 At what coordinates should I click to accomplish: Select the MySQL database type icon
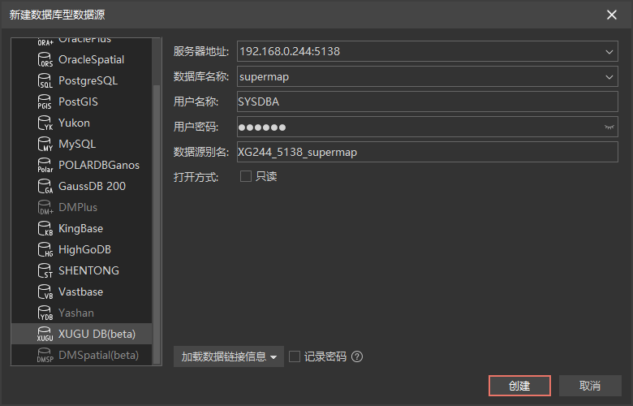45,145
